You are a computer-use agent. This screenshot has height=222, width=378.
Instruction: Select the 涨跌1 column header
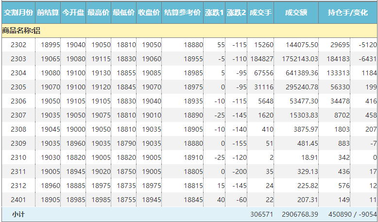214,12
